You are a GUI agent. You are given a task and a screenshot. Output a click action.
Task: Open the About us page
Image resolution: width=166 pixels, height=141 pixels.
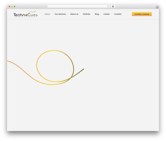point(74,14)
